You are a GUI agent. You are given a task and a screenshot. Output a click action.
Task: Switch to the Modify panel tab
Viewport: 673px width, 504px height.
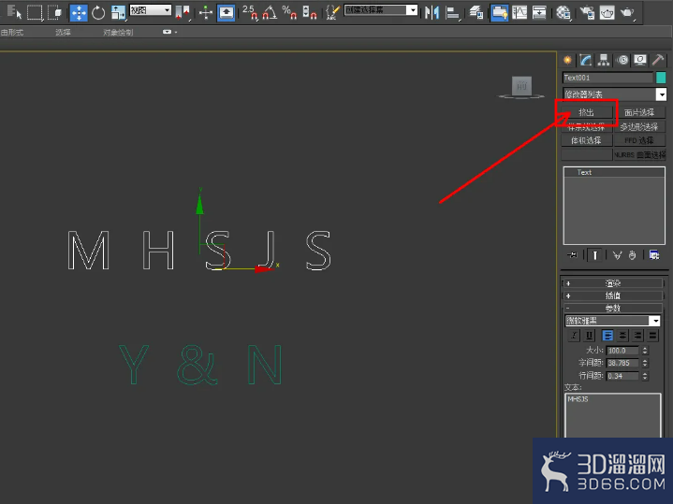585,60
